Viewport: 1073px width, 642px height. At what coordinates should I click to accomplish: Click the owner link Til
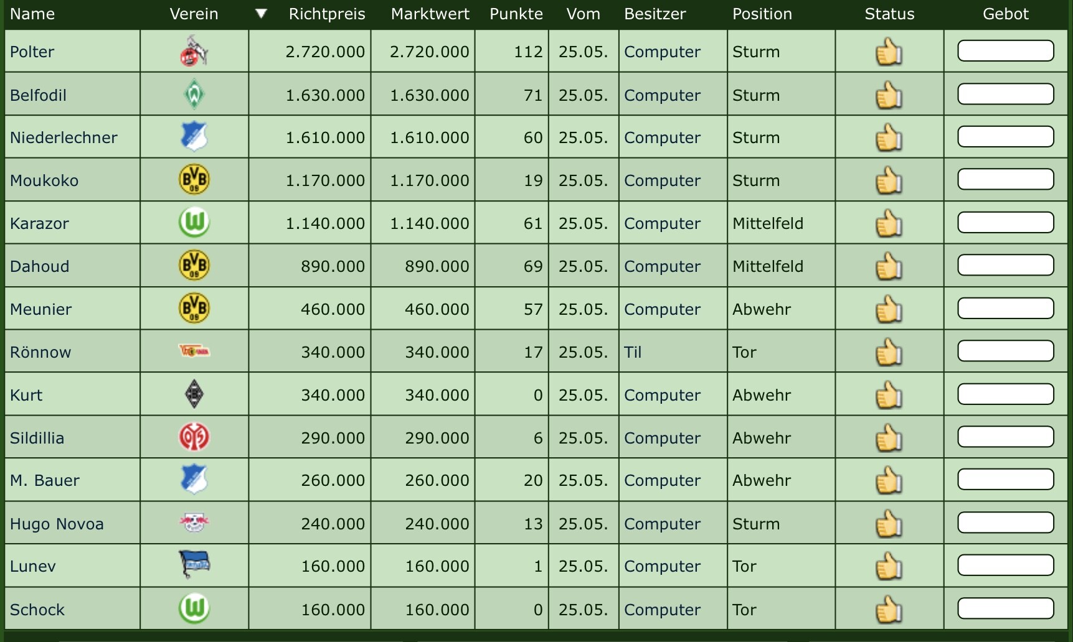pyautogui.click(x=633, y=352)
